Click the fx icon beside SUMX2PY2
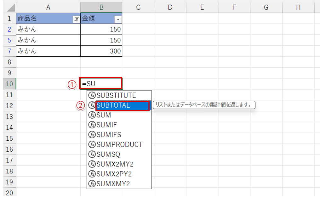This screenshot has width=320, height=197. (92, 174)
